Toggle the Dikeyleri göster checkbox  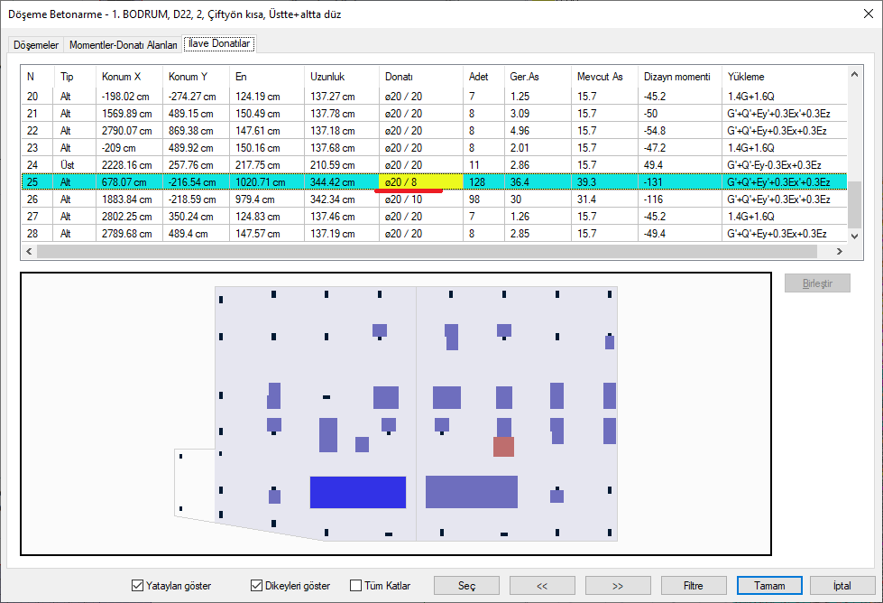[290, 586]
